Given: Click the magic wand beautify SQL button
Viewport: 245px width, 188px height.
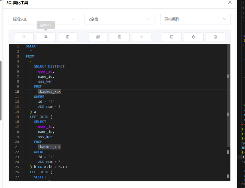Looking at the screenshot, I should tap(24, 37).
